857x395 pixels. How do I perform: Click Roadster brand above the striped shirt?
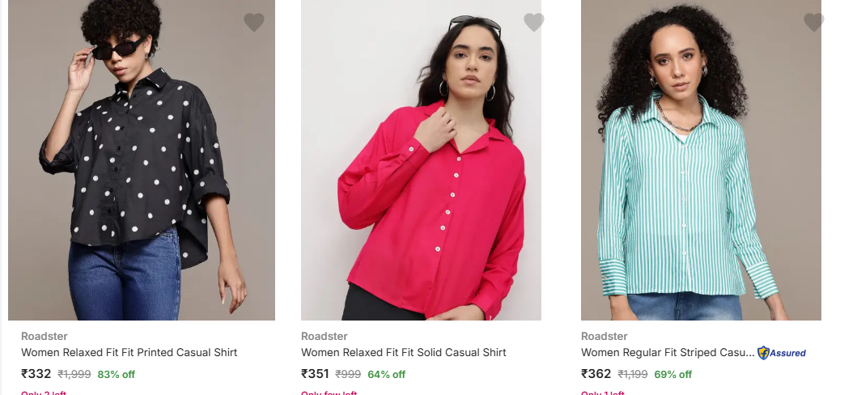pyautogui.click(x=605, y=336)
